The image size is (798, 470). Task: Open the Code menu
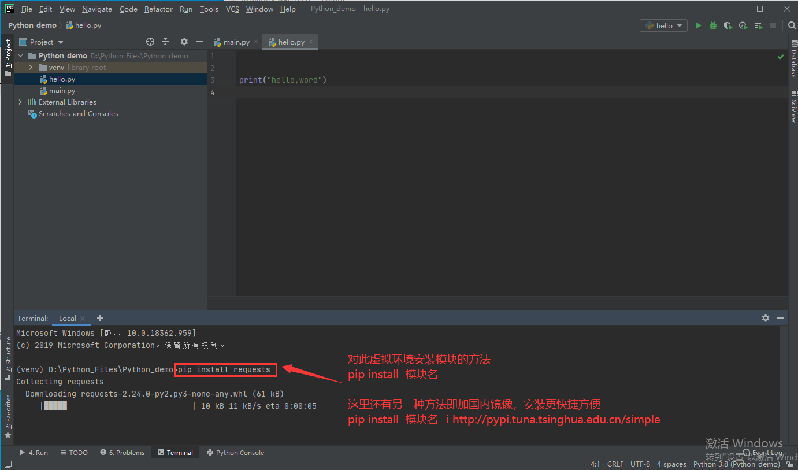[128, 9]
